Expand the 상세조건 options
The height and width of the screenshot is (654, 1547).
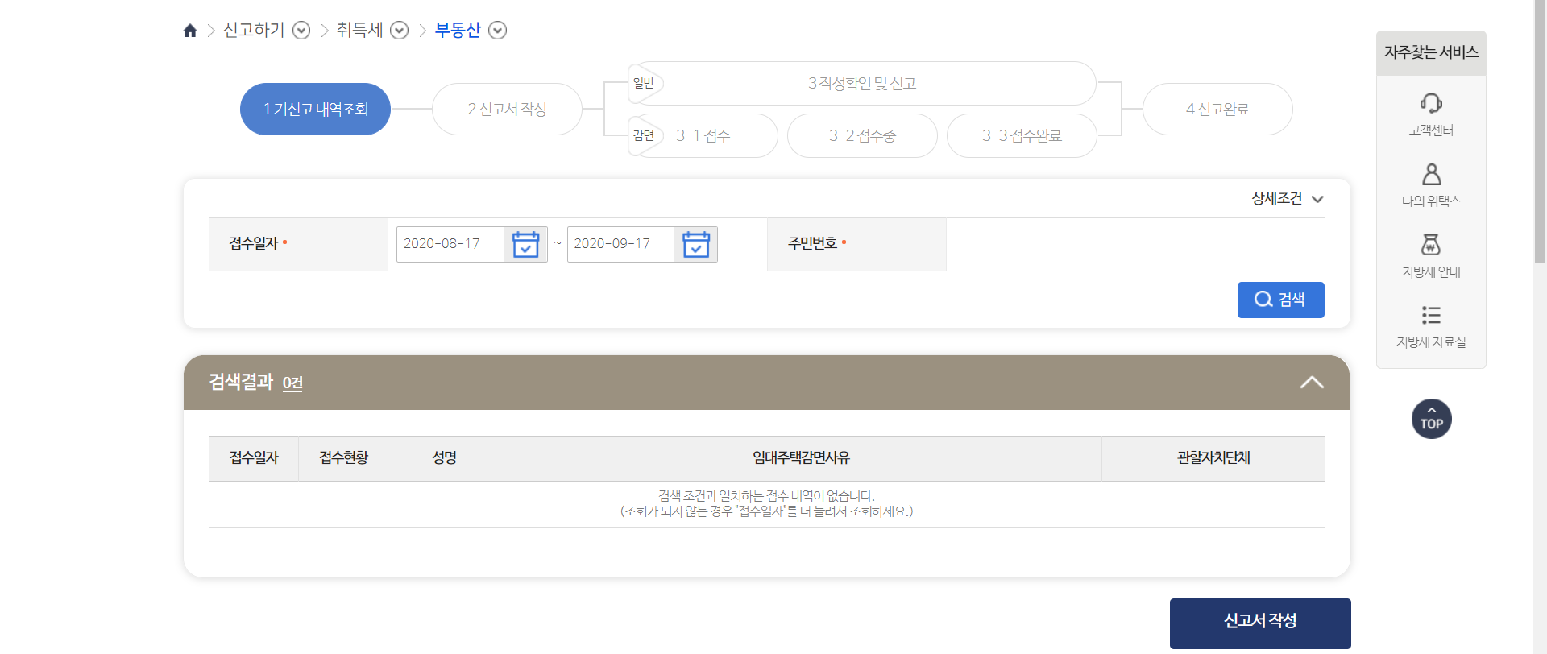1288,198
